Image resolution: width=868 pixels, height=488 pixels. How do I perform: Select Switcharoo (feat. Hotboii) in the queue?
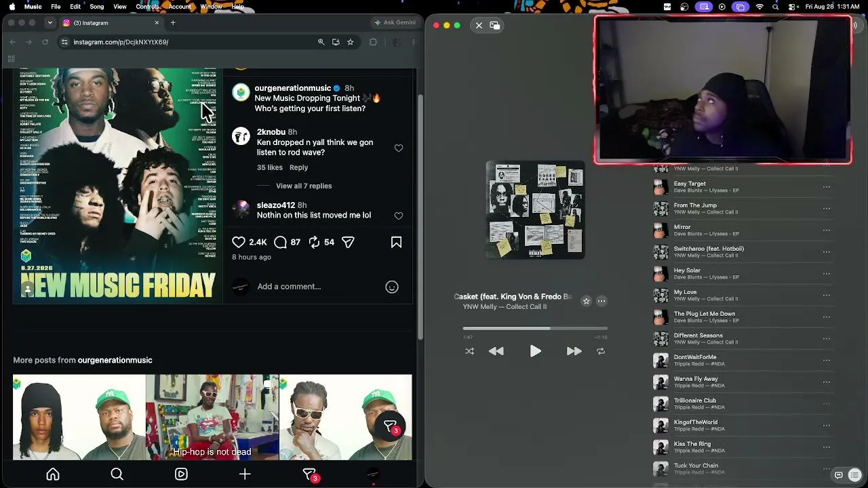pyautogui.click(x=743, y=252)
